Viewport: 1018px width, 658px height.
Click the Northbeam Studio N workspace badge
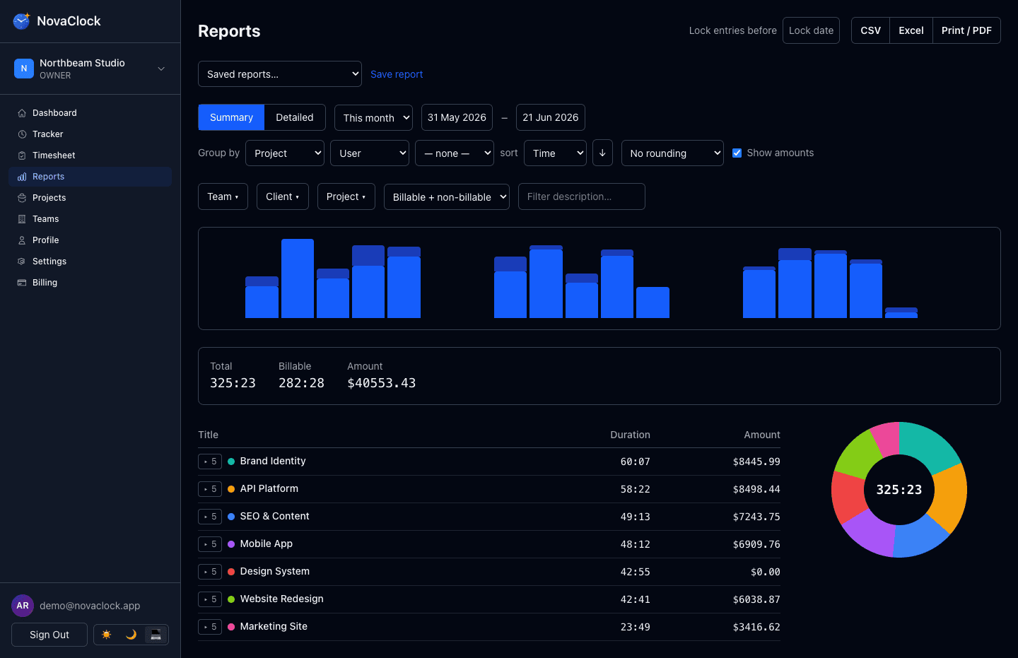24,69
